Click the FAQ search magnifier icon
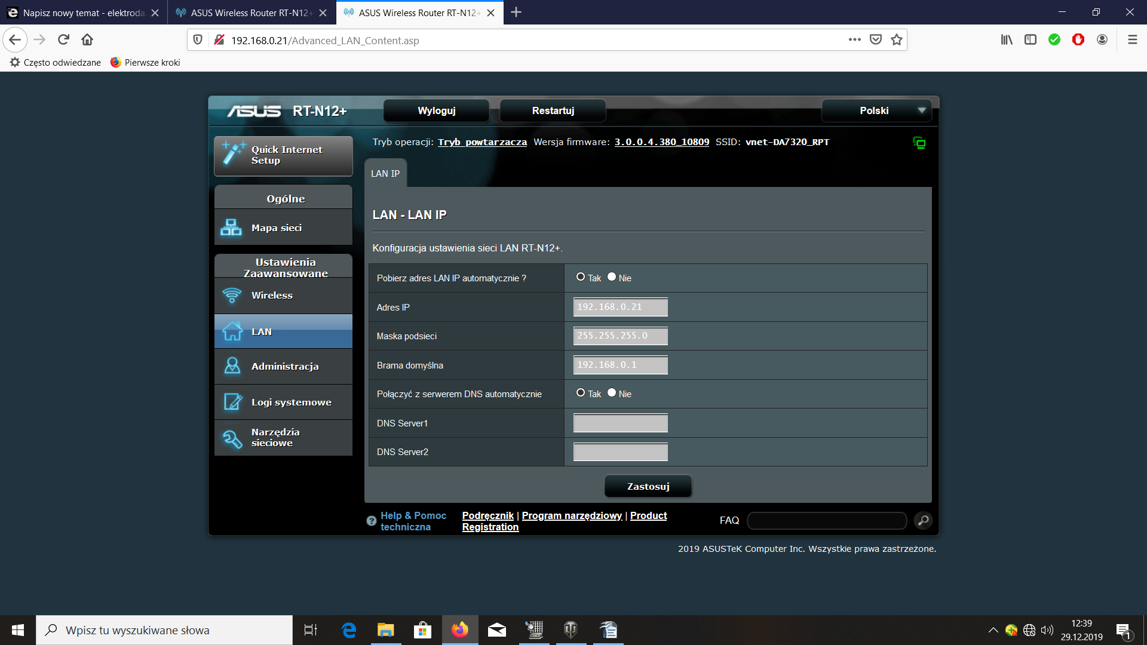This screenshot has height=645, width=1147. click(923, 520)
